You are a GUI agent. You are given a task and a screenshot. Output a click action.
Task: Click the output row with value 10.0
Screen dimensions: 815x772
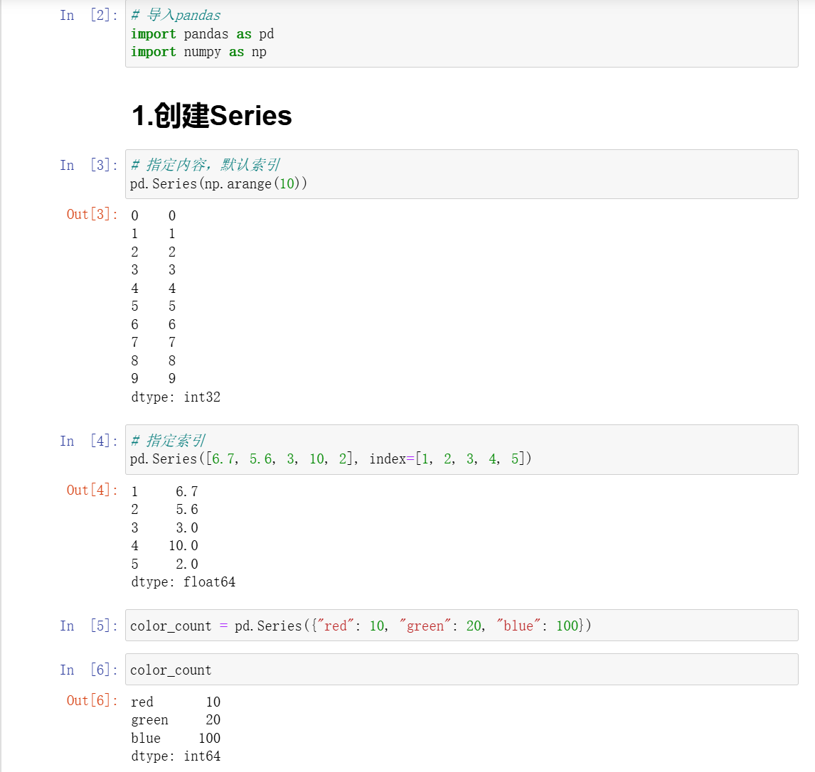pos(165,545)
